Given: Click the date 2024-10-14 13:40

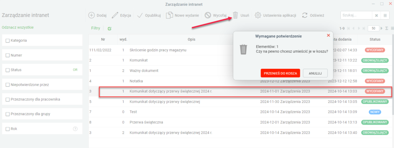Looking at the screenshot, I should pyautogui.click(x=342, y=133).
